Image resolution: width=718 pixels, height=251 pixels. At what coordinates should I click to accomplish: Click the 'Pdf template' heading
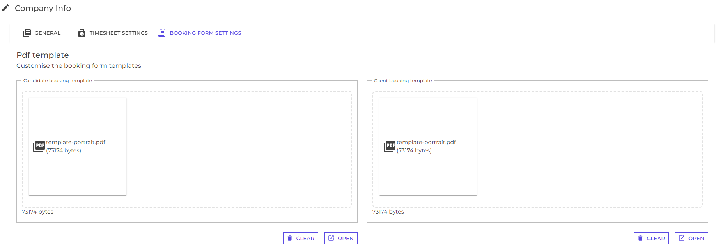43,55
